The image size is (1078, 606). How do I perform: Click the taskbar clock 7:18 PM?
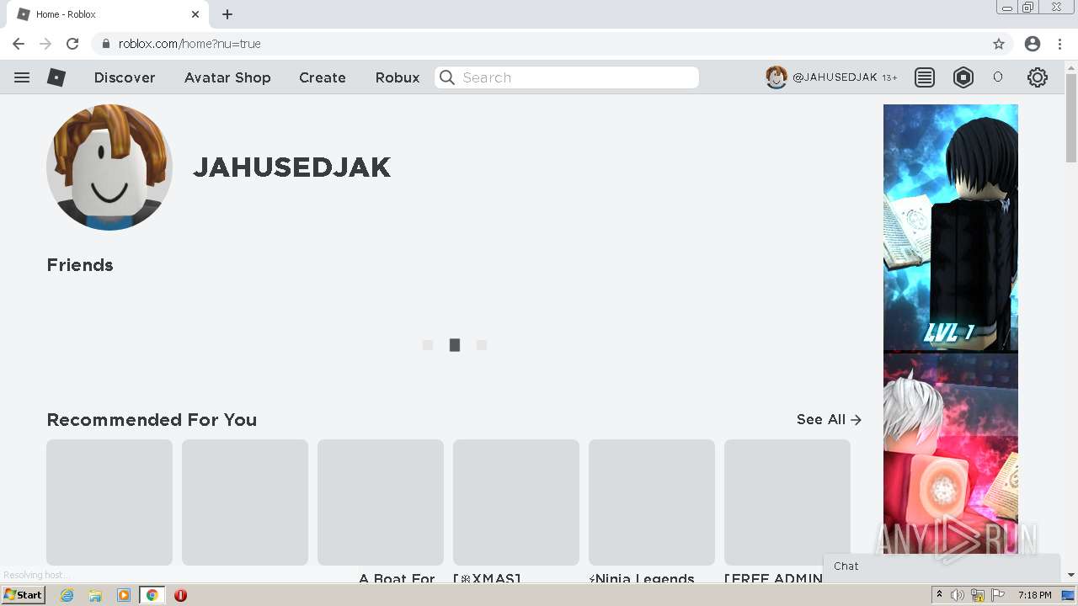tap(1034, 595)
